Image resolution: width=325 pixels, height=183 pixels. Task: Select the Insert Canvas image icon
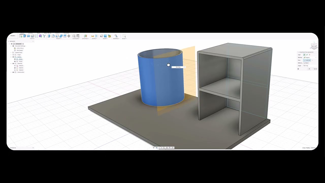click(105, 36)
